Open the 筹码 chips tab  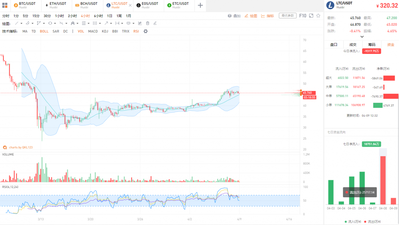click(372, 45)
